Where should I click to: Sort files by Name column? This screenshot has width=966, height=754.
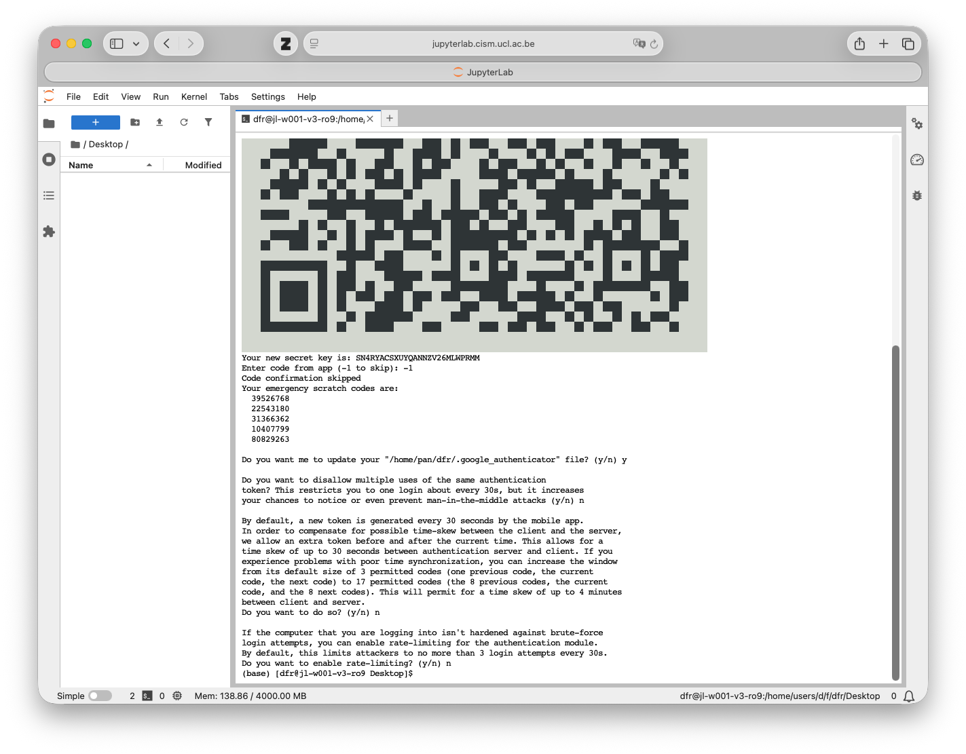tap(111, 165)
